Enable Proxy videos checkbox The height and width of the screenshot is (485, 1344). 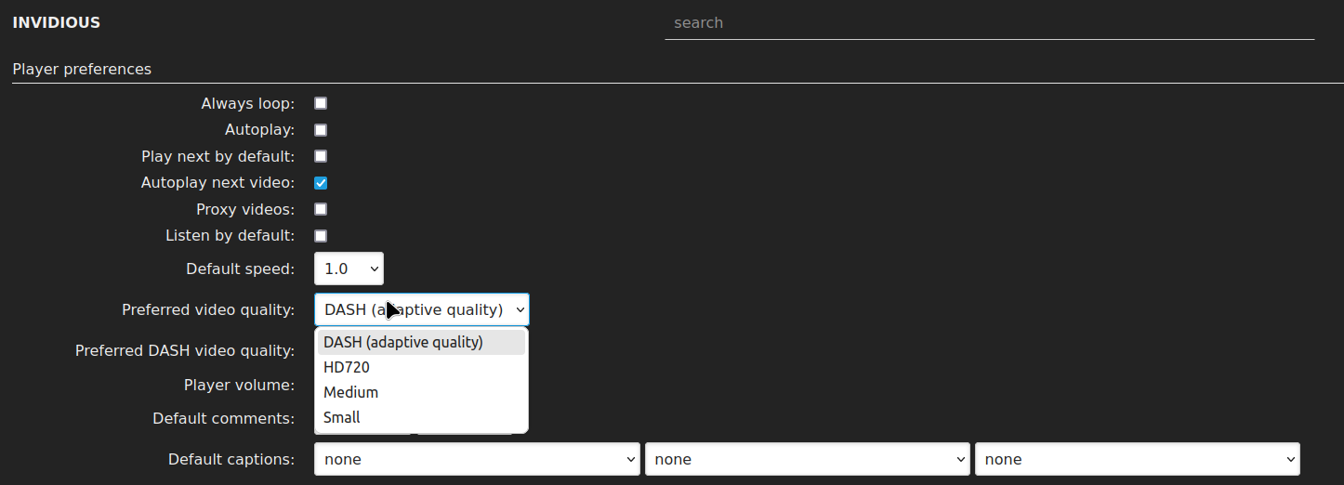pyautogui.click(x=321, y=209)
